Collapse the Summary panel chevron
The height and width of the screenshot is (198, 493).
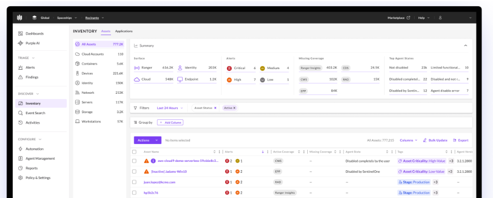tap(466, 46)
